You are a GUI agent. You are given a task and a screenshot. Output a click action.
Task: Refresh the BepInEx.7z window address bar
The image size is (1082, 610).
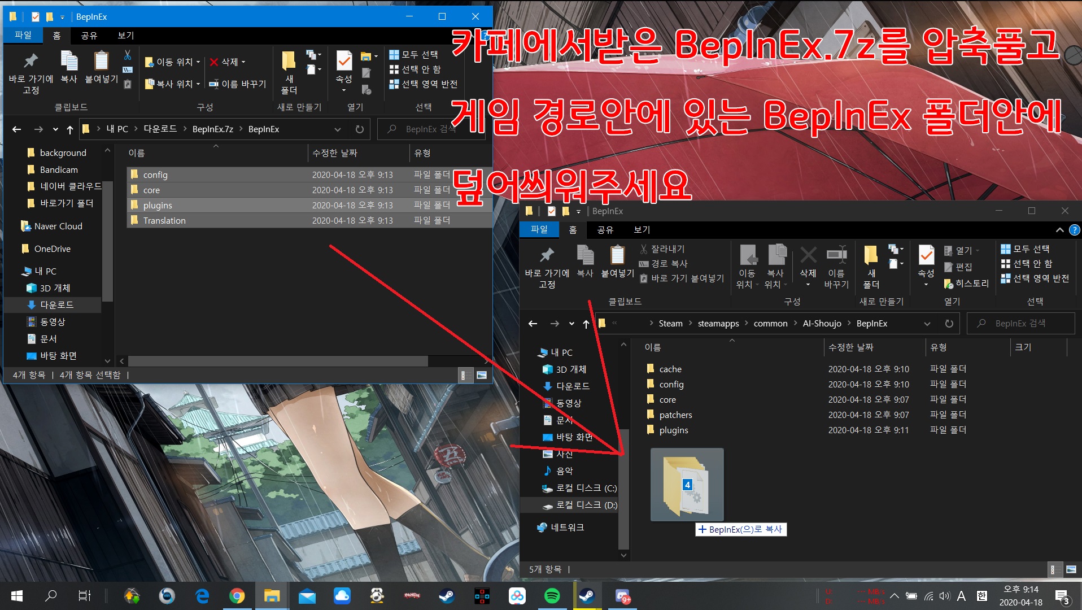360,129
